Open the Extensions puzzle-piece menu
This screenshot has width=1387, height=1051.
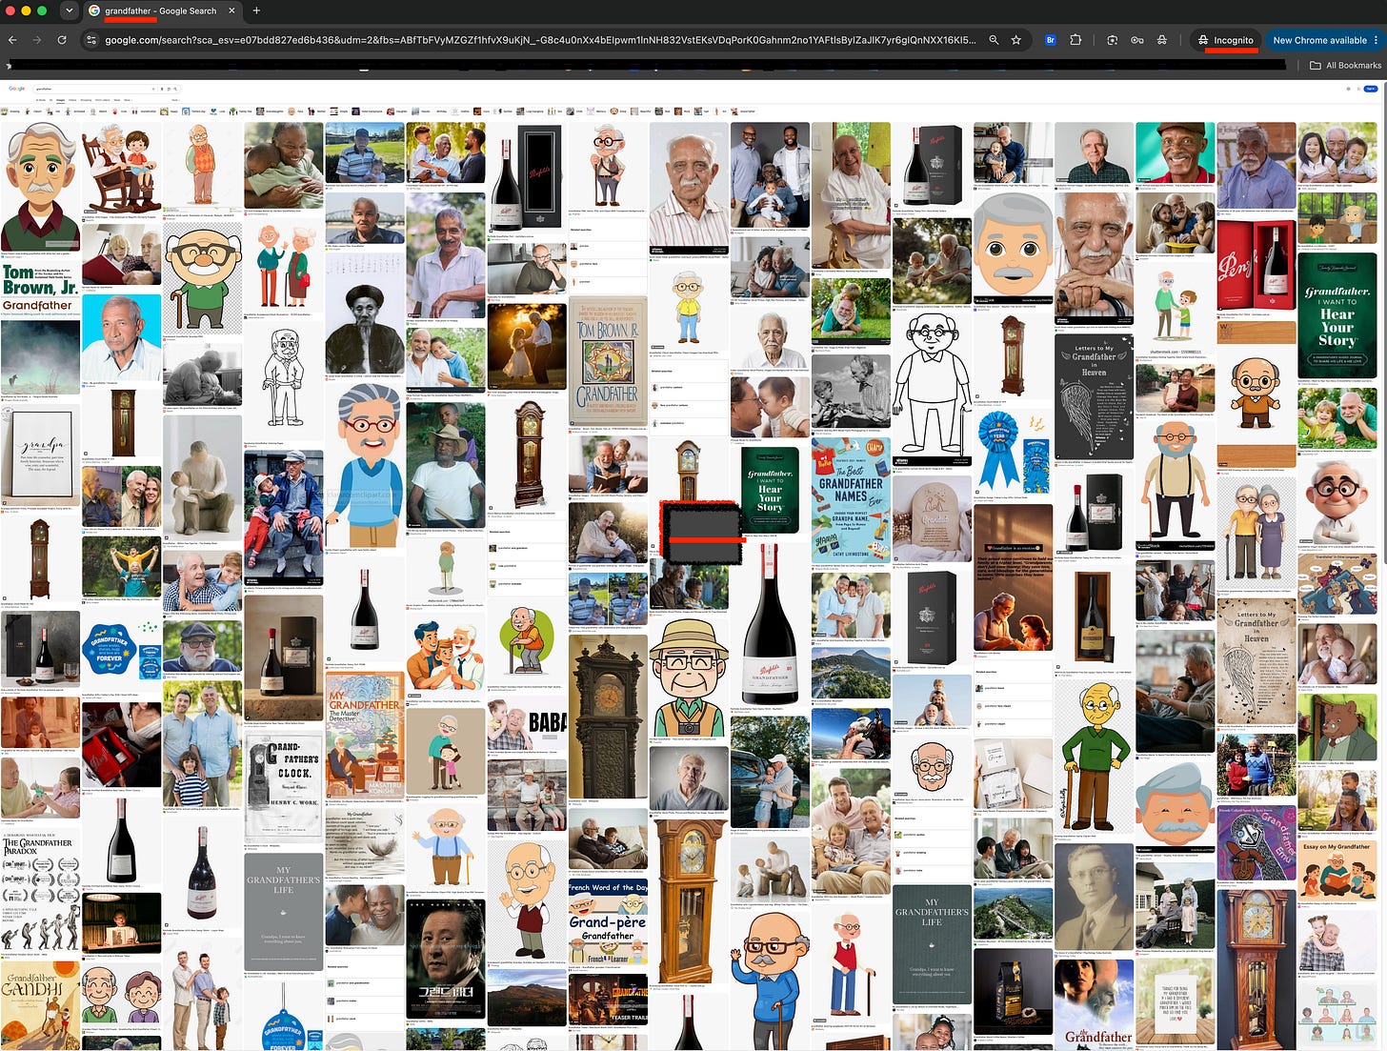1075,40
